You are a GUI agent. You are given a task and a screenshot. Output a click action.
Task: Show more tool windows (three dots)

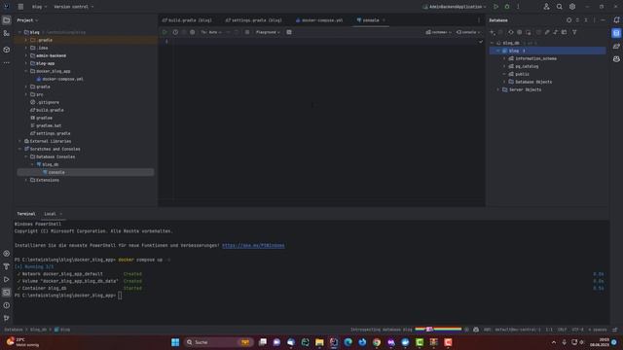point(7,62)
